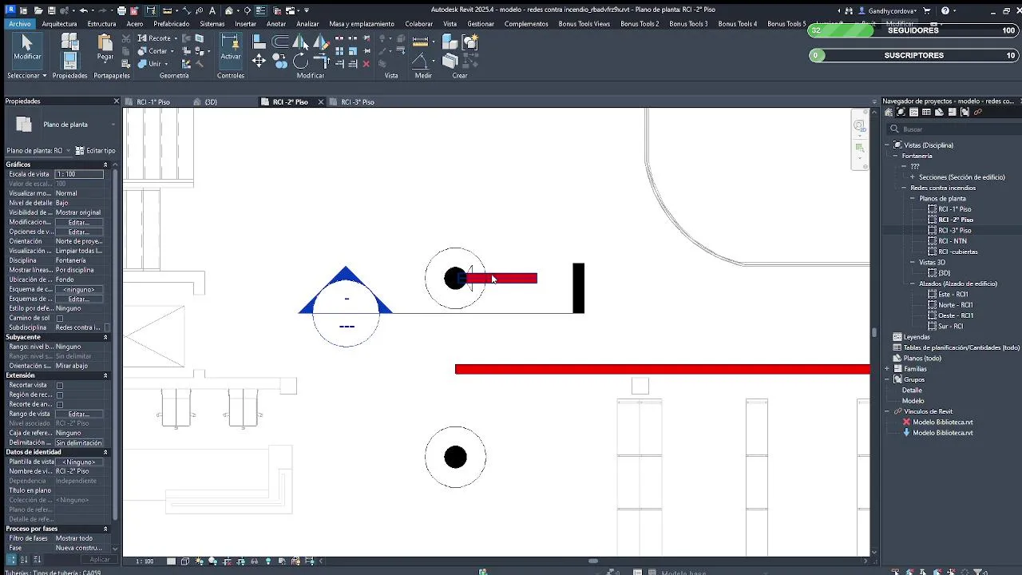Click the 1:100 scale button in view control bar
This screenshot has width=1022, height=575.
pos(145,561)
